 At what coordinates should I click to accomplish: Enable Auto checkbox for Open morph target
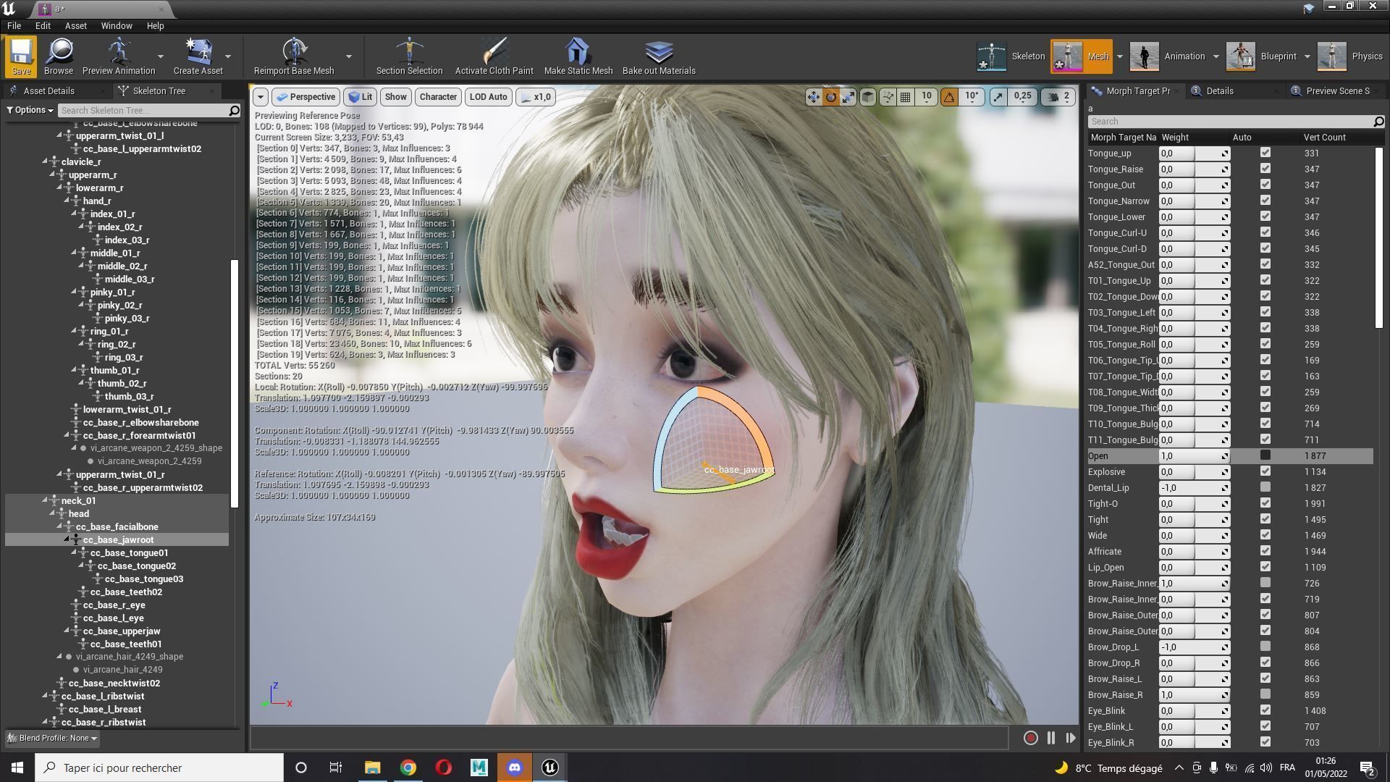click(x=1265, y=455)
